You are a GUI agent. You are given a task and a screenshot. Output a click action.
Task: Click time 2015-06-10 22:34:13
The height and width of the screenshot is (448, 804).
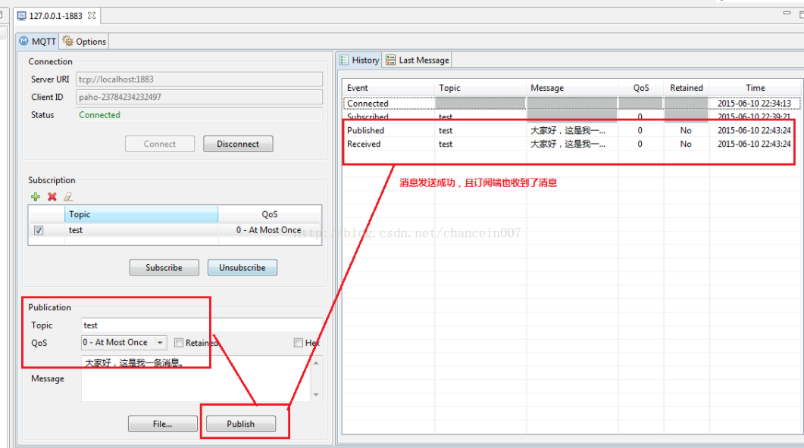pyautogui.click(x=754, y=104)
